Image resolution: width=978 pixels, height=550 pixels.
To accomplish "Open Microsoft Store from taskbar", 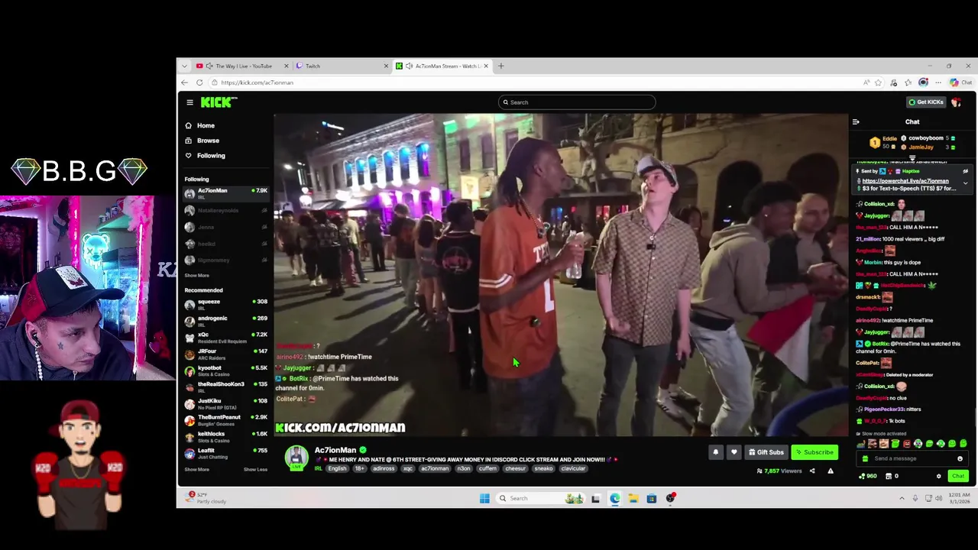I will 652,499.
